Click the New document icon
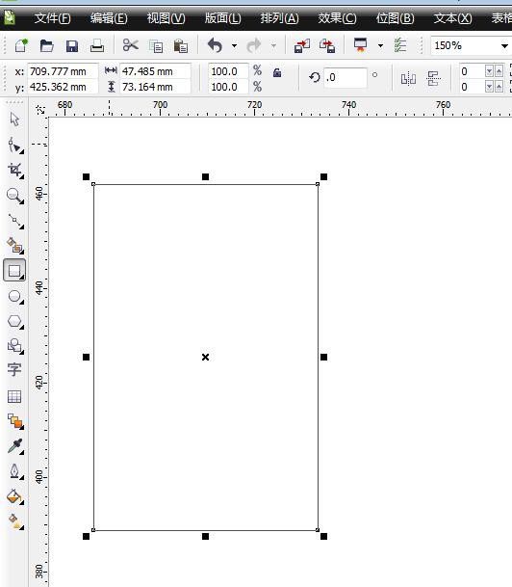The height and width of the screenshot is (587, 512). [x=21, y=45]
